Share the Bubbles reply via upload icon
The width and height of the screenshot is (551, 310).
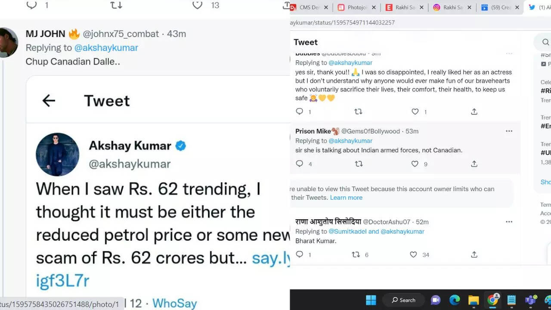(474, 112)
